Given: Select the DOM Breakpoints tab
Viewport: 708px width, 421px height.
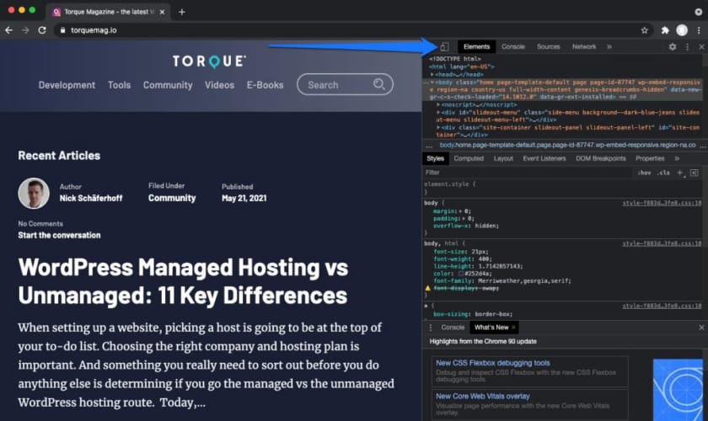Looking at the screenshot, I should pyautogui.click(x=600, y=158).
